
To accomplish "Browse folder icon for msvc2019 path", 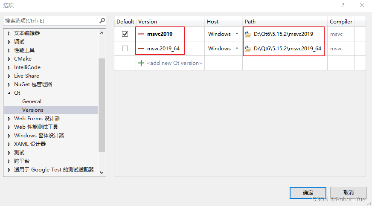I will point(248,34).
